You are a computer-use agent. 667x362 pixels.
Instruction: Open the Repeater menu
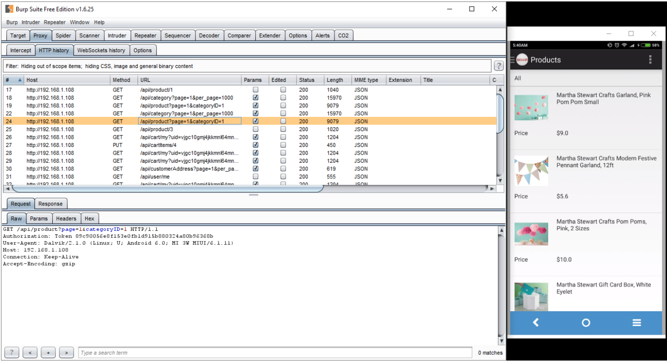55,22
